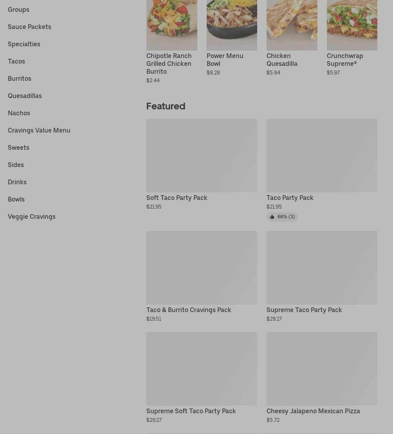This screenshot has height=434, width=393.
Task: Choose Supreme Taco Party Pack
Action: (x=322, y=276)
